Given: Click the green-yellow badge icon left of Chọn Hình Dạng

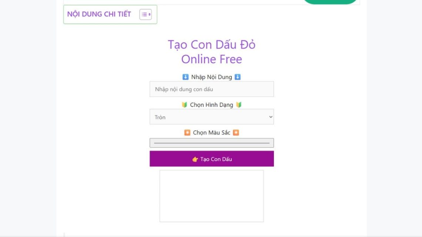Looking at the screenshot, I should 184,105.
